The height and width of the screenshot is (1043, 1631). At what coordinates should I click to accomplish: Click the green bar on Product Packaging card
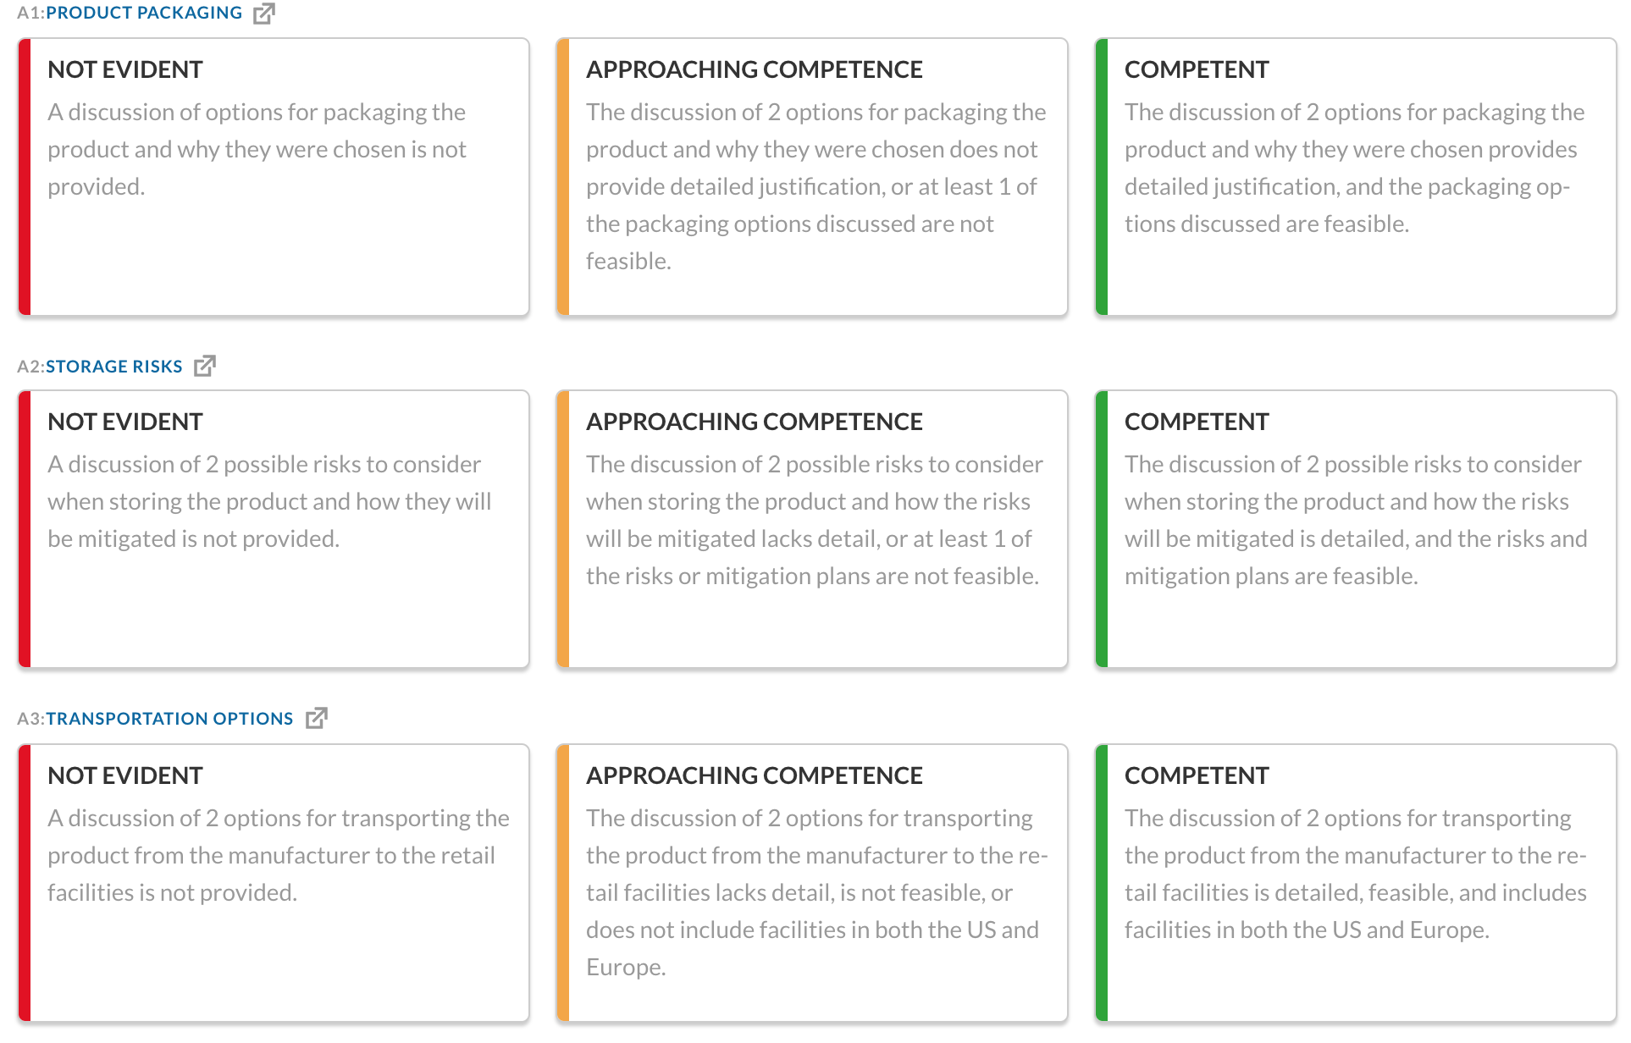pyautogui.click(x=1102, y=177)
